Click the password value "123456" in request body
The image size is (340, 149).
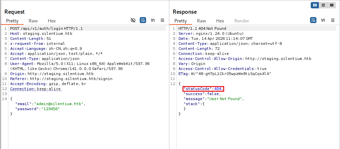tap(50, 109)
